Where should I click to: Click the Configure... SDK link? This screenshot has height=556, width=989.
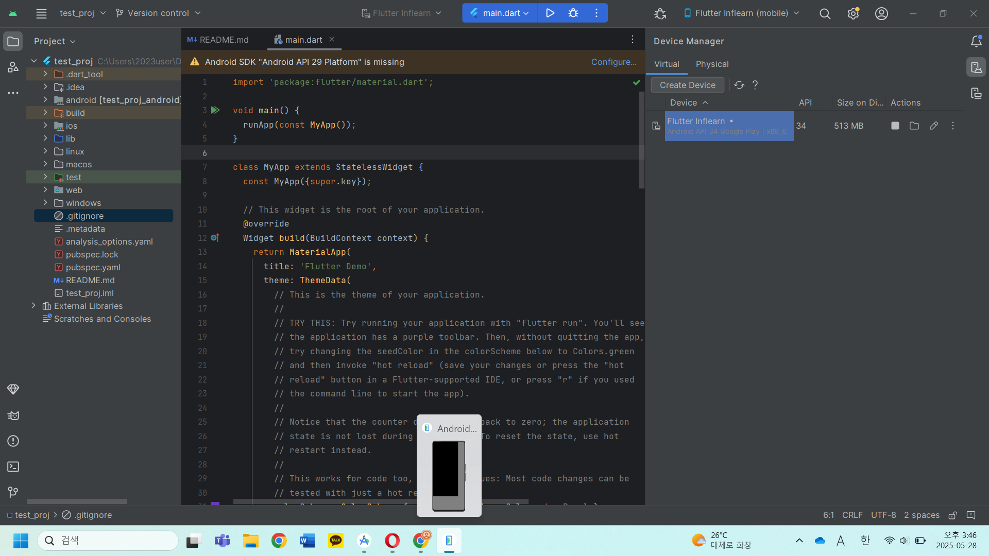pyautogui.click(x=613, y=62)
